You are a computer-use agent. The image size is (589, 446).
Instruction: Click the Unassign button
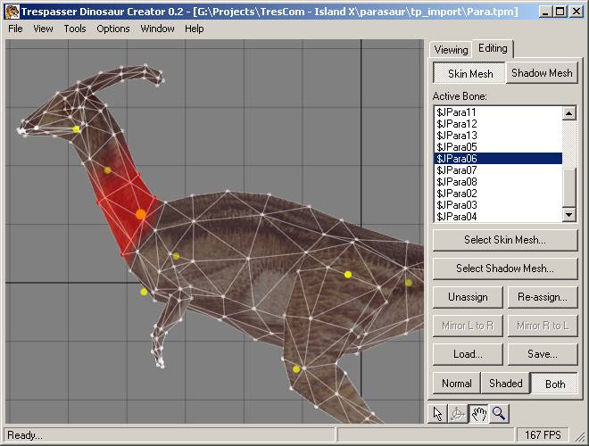(468, 297)
